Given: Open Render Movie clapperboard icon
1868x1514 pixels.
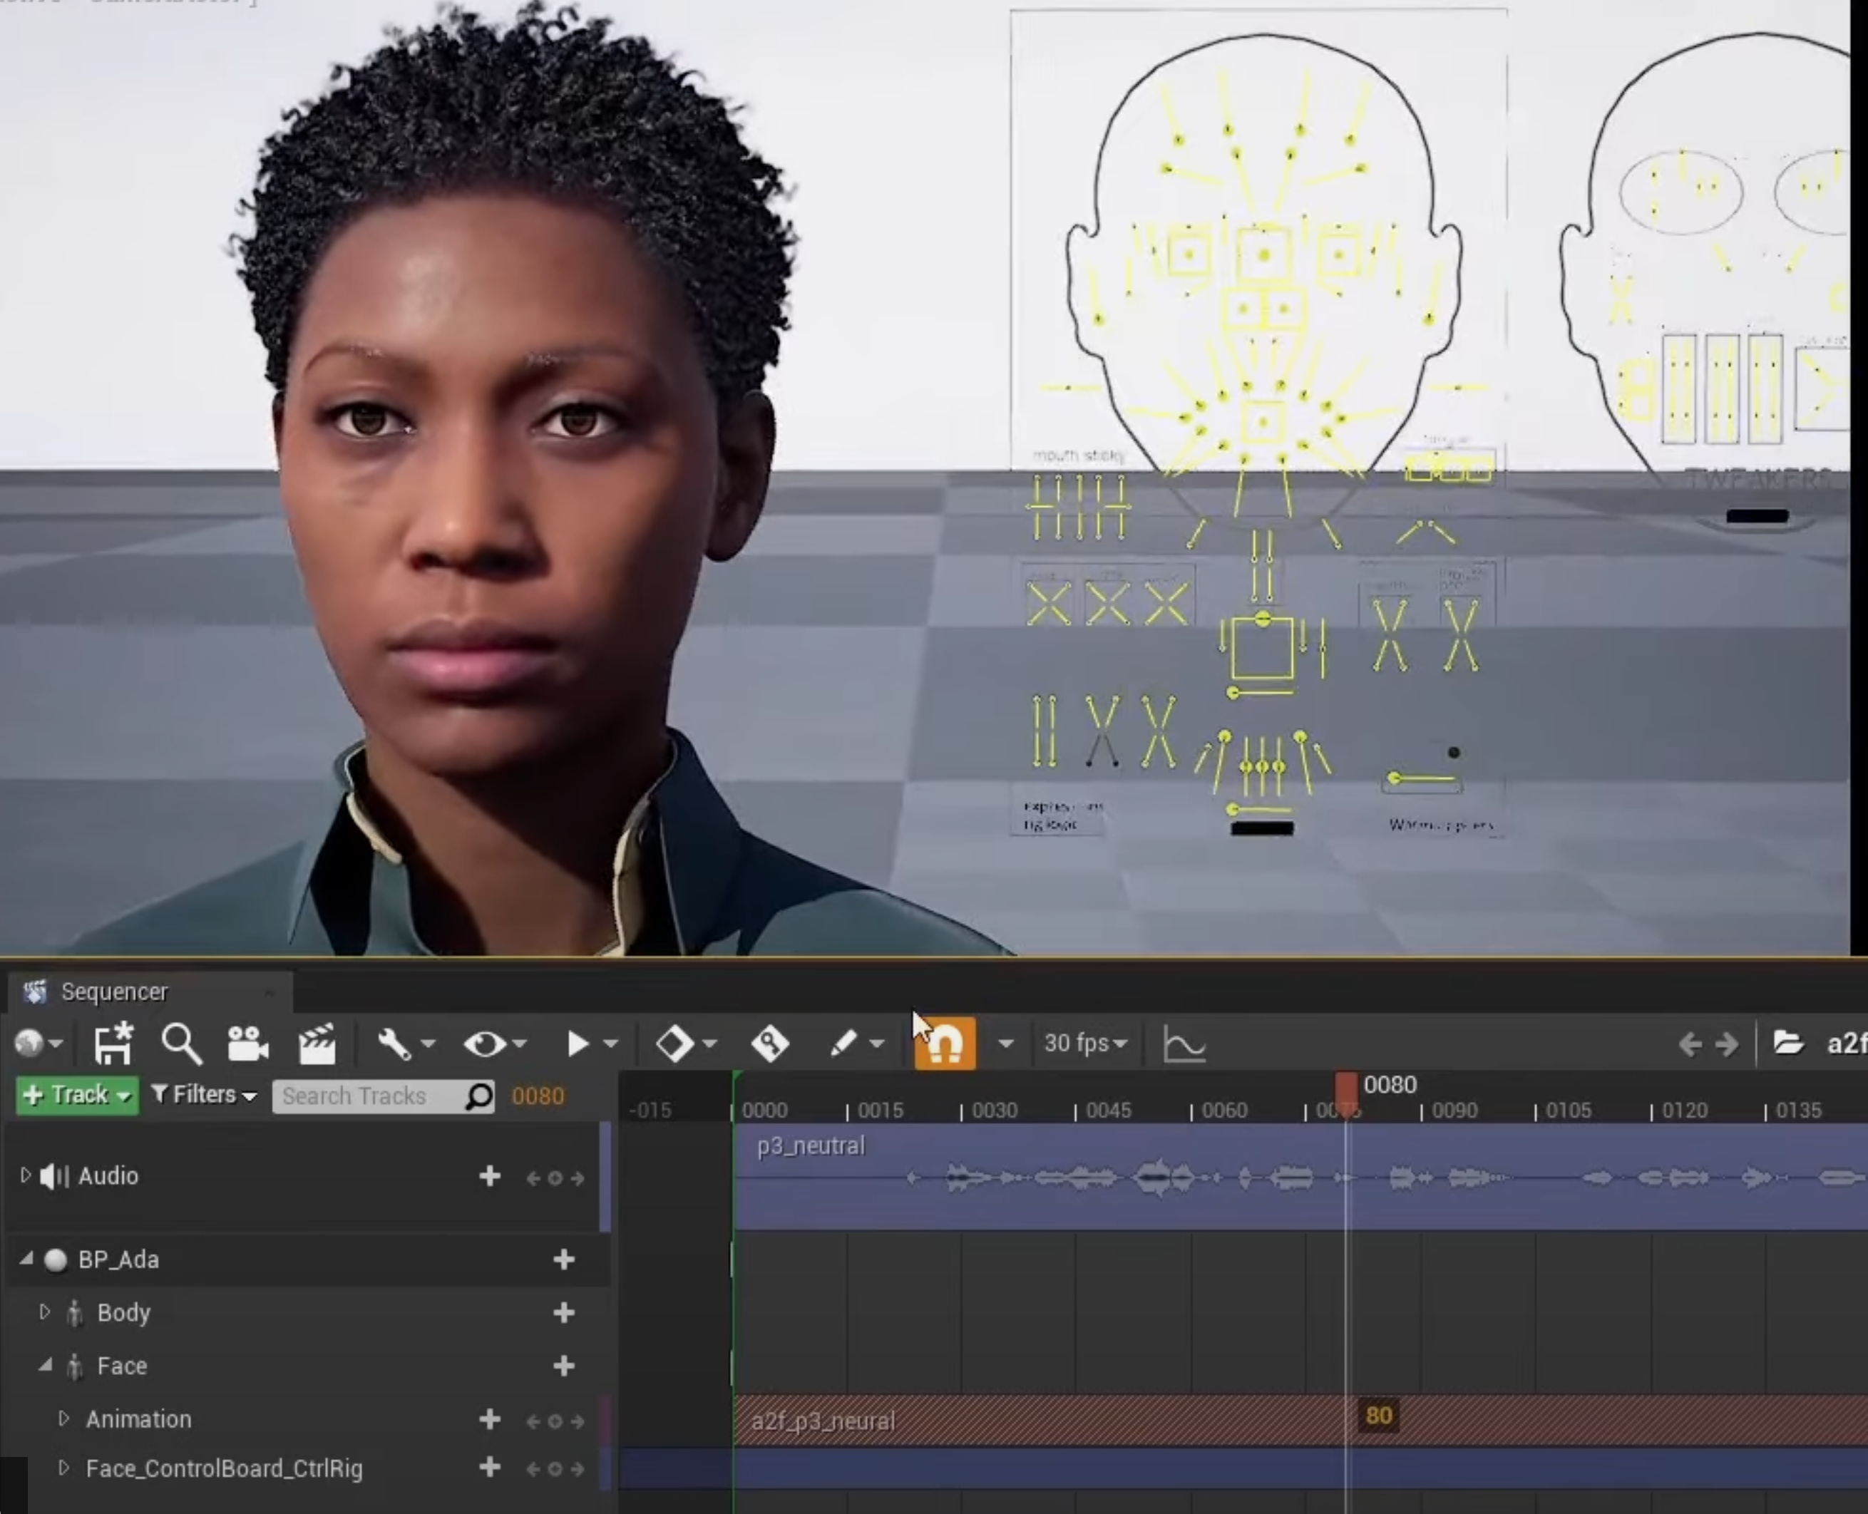Looking at the screenshot, I should point(317,1043).
